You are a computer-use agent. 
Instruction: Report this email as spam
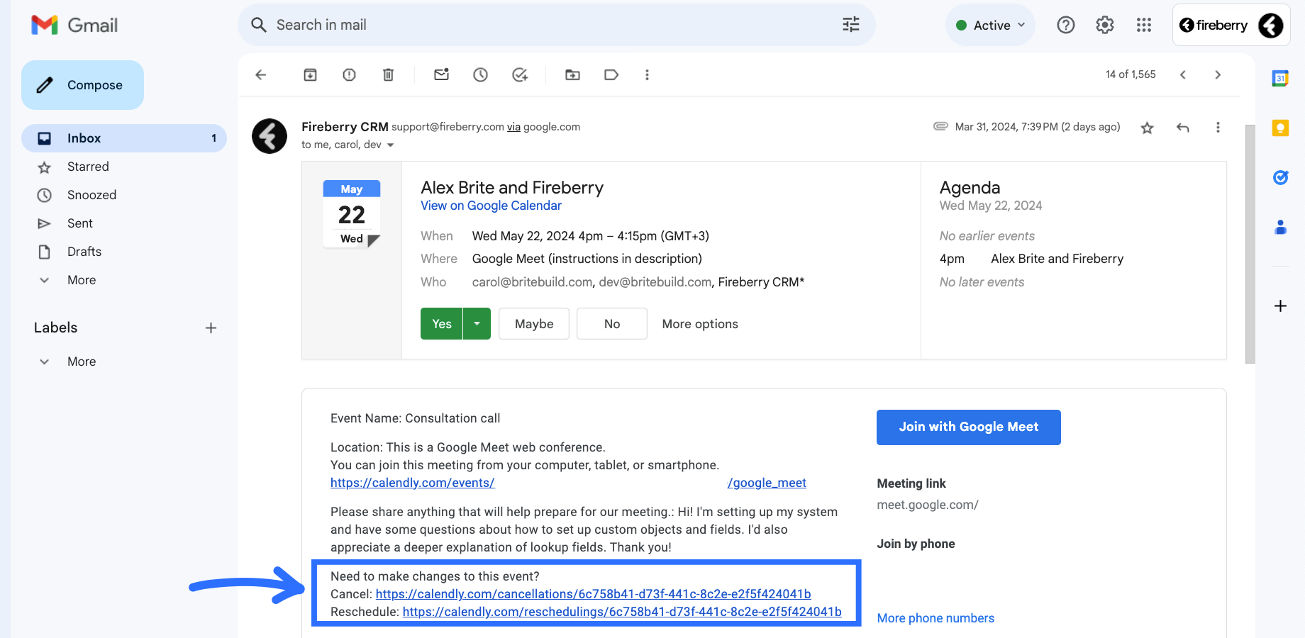point(349,74)
